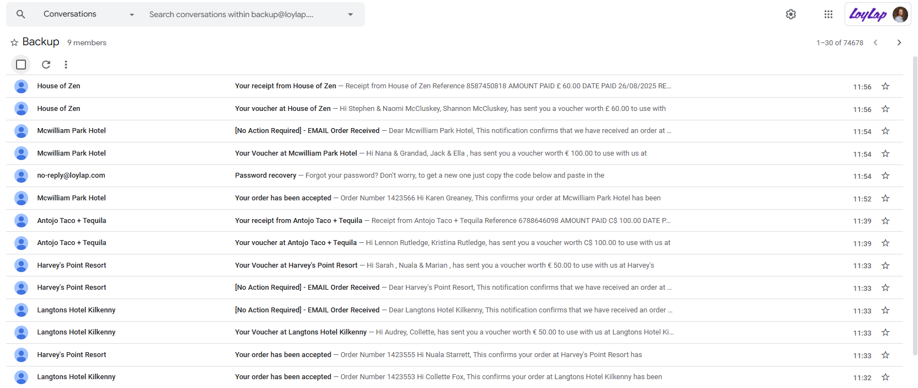Open the LoyLap account profile avatar
918x388 pixels.
click(900, 14)
